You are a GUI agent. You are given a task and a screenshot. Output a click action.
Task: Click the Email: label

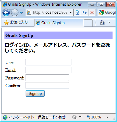tap(11, 70)
